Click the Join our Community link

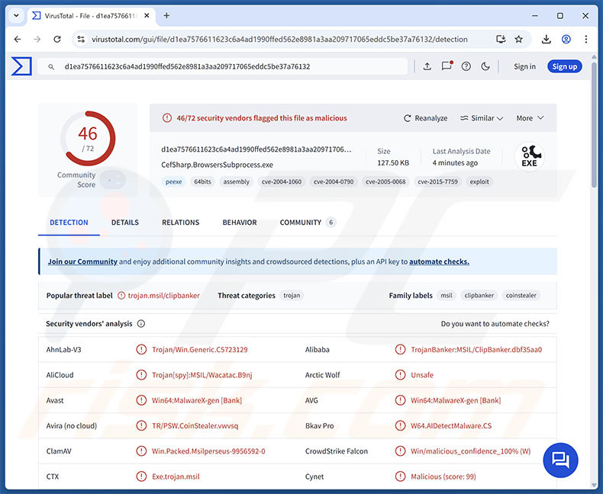click(82, 261)
